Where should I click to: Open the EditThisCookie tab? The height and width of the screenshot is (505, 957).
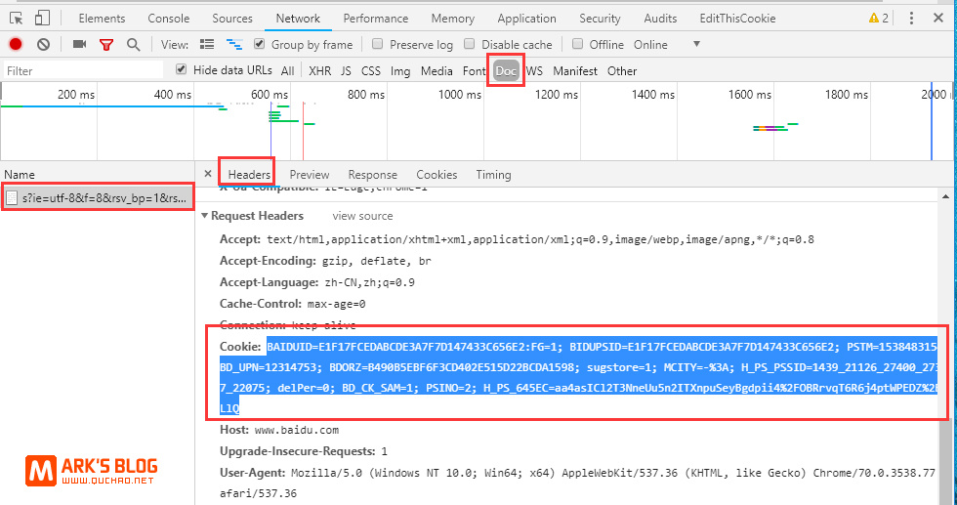[738, 19]
